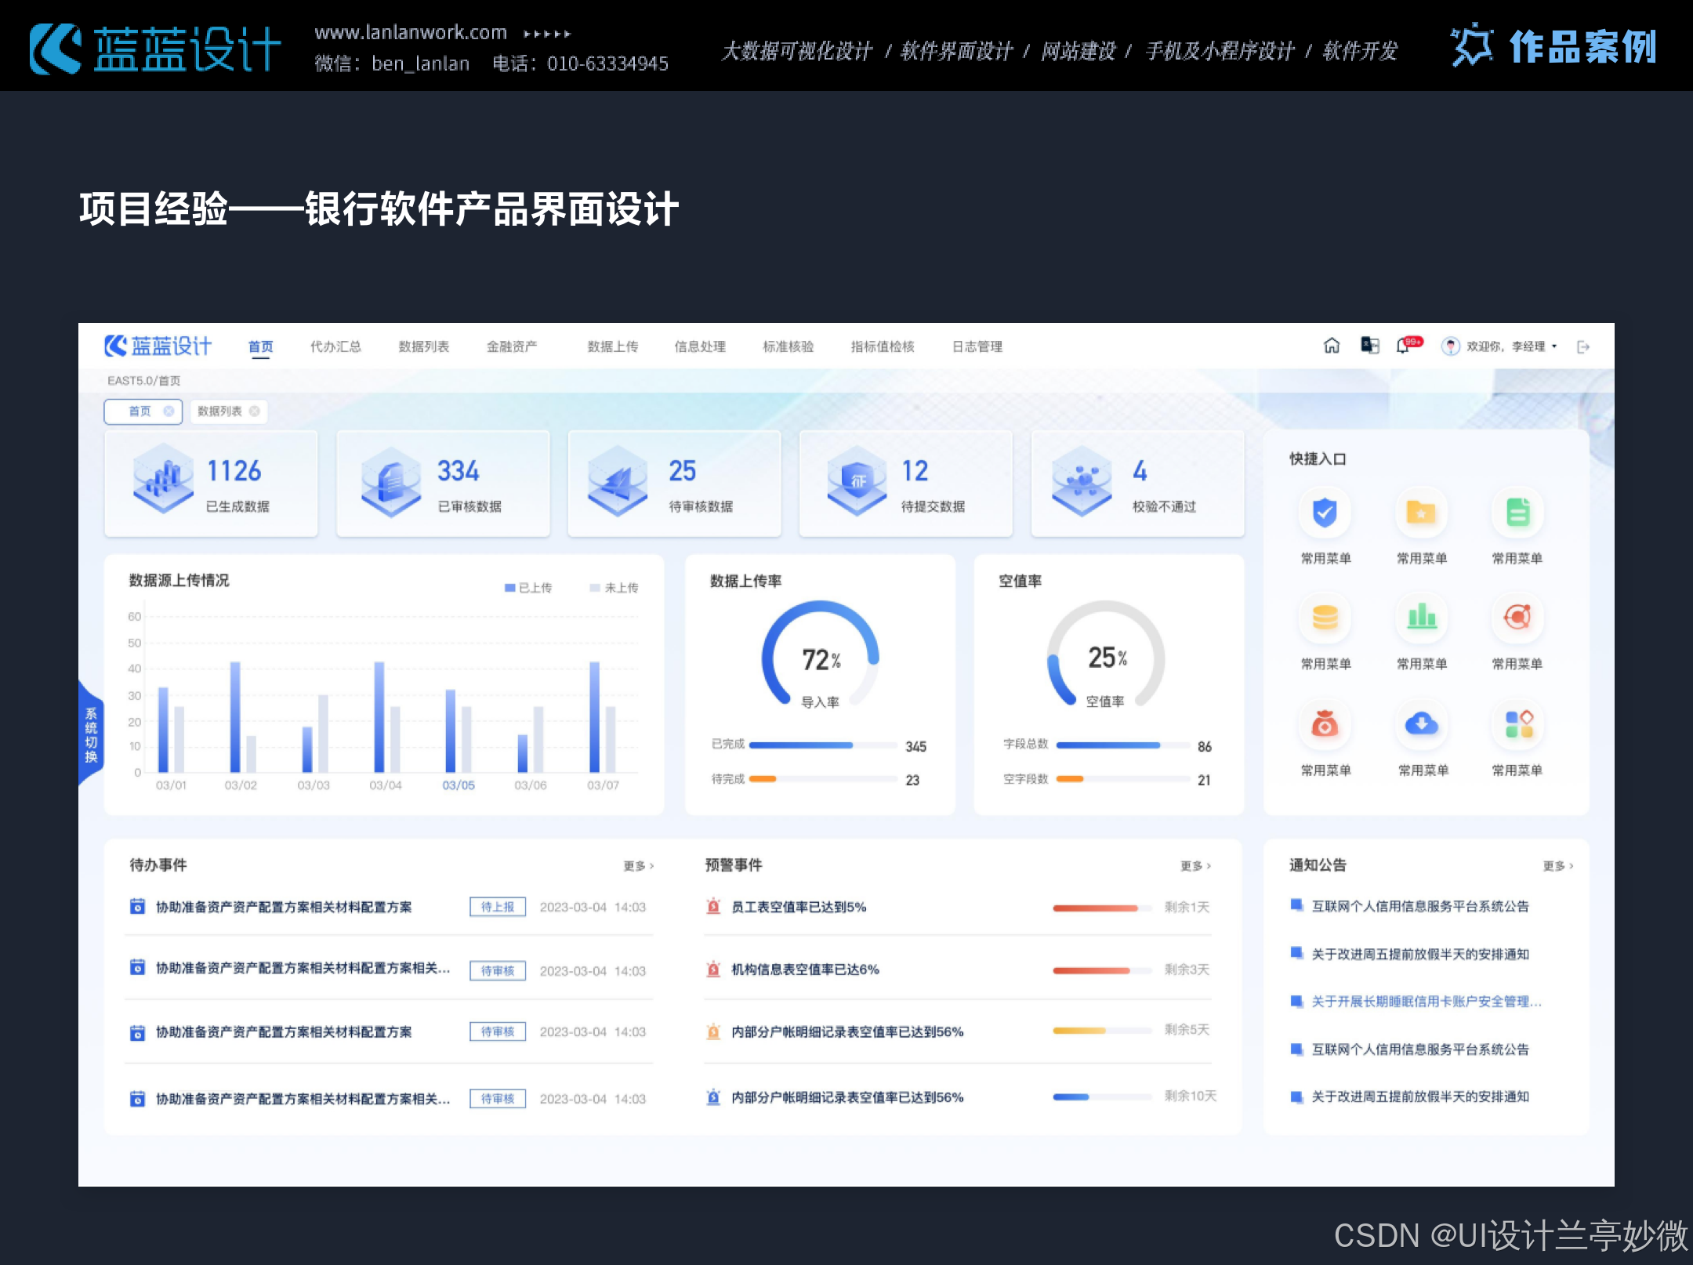Toggle the 未上传 legend in upload chart
Screen dimensions: 1693x1265
614,588
